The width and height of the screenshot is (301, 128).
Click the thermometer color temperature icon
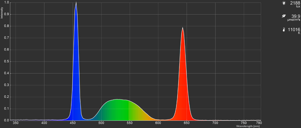(x=284, y=29)
